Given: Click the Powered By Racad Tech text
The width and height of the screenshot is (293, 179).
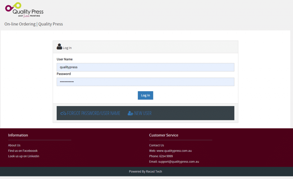Looking at the screenshot, I should coord(145,172).
